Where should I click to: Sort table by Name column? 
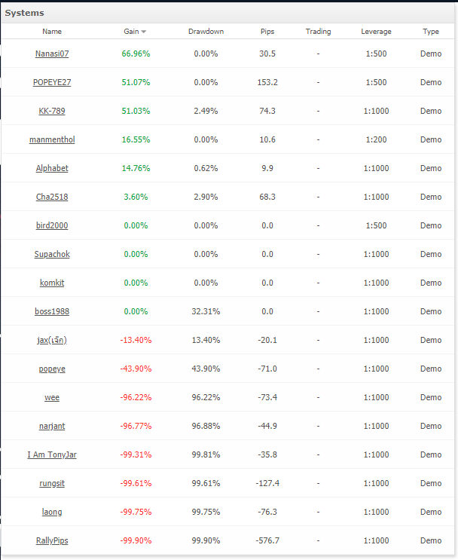click(52, 32)
